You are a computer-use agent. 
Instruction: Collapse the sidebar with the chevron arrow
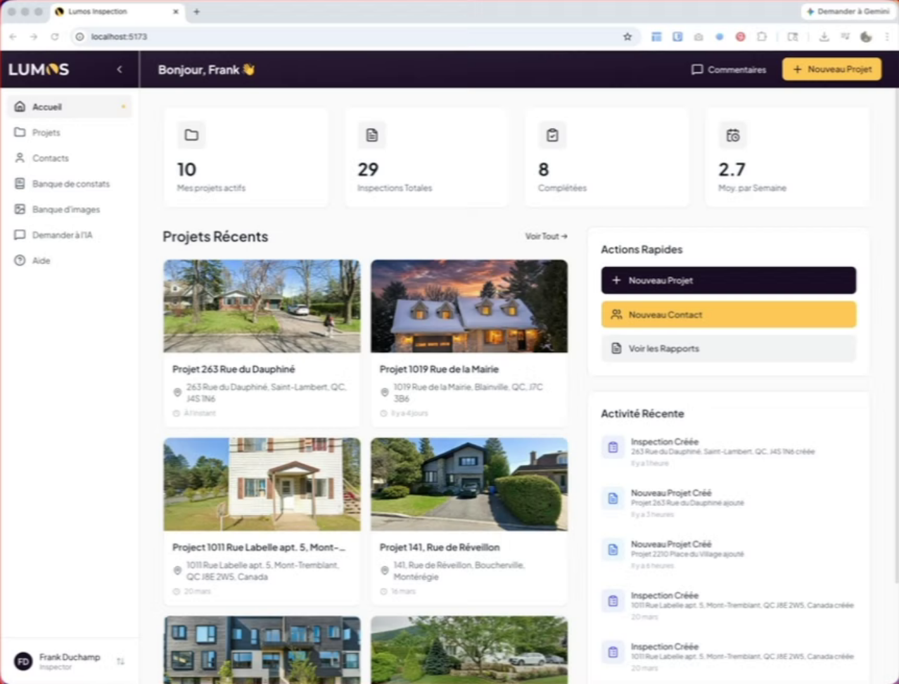(120, 70)
